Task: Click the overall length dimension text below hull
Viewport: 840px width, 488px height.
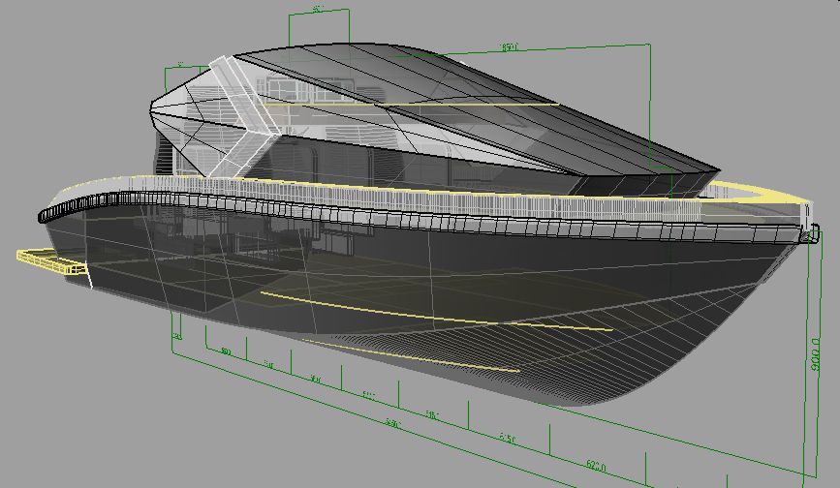Action: pos(392,424)
